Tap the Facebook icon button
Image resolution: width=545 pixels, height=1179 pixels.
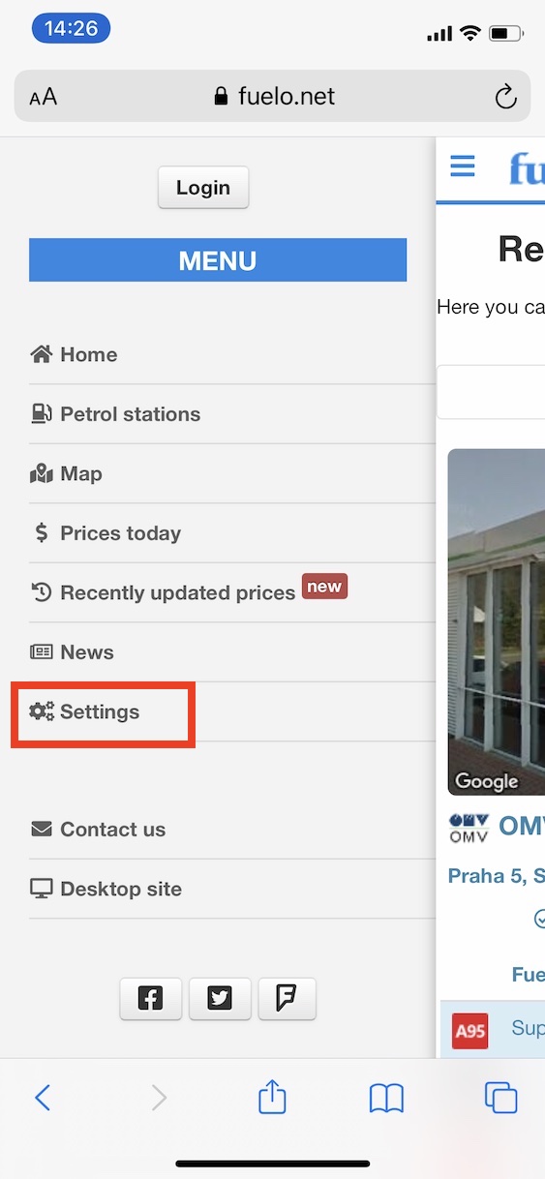pos(150,998)
